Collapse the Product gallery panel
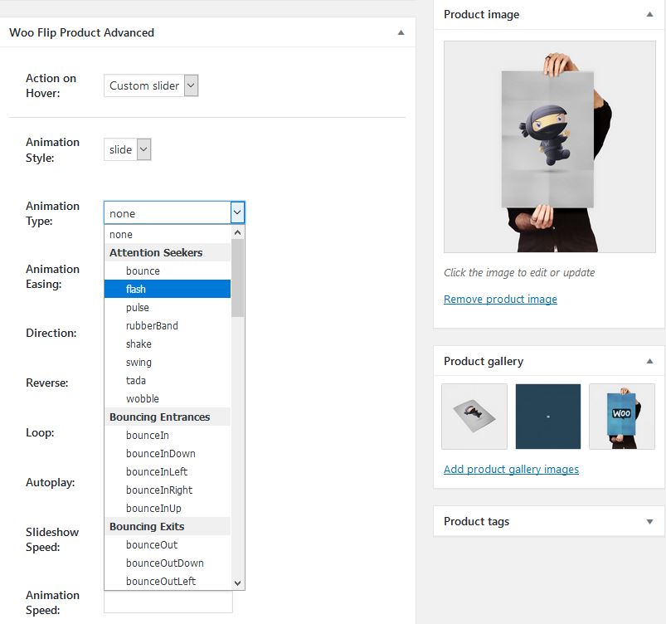This screenshot has width=666, height=624. [x=649, y=361]
